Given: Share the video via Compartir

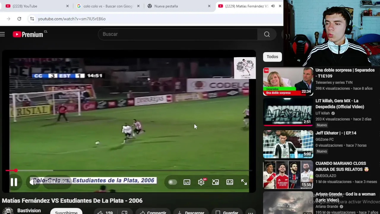Looking at the screenshot, I should pos(153,212).
